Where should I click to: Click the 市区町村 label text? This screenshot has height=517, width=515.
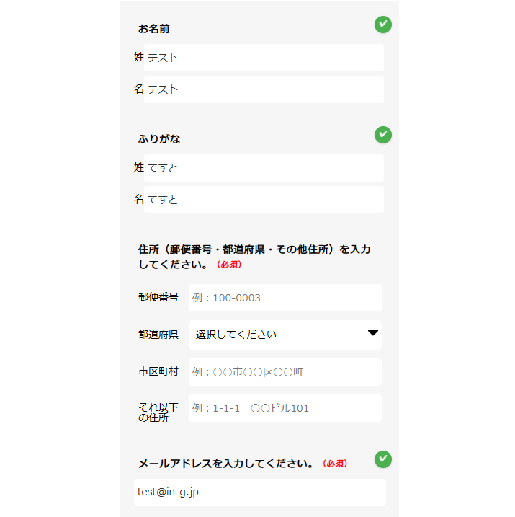pos(158,372)
